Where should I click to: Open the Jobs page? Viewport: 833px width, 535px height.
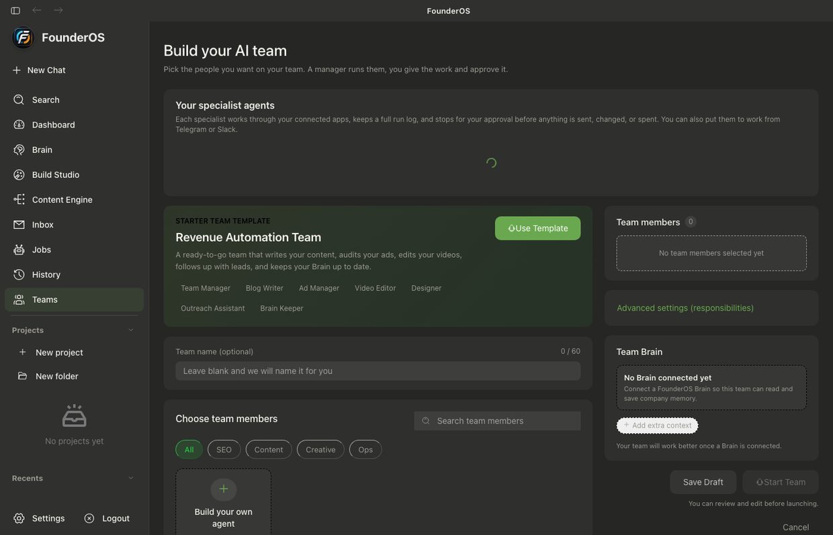(74, 250)
